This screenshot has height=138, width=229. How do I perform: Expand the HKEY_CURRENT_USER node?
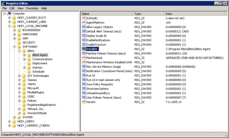[x=9, y=22]
